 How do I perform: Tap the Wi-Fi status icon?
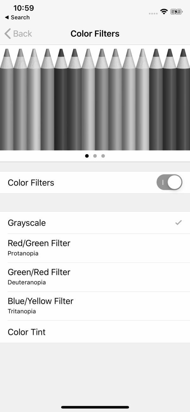164,12
